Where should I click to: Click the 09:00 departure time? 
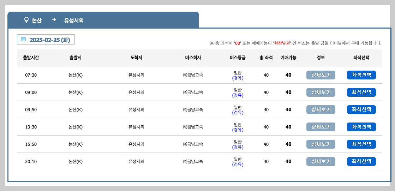coord(31,92)
